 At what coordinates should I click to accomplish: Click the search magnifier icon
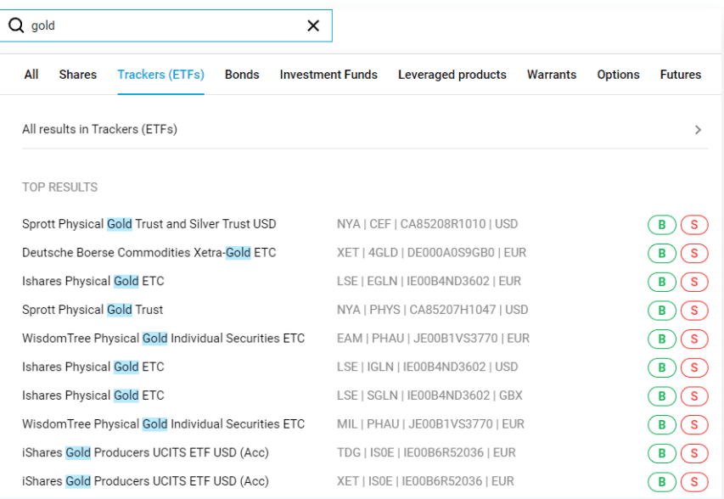pos(16,26)
